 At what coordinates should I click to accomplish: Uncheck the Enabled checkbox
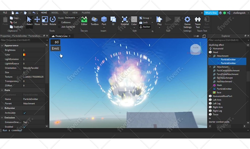tap(25, 127)
